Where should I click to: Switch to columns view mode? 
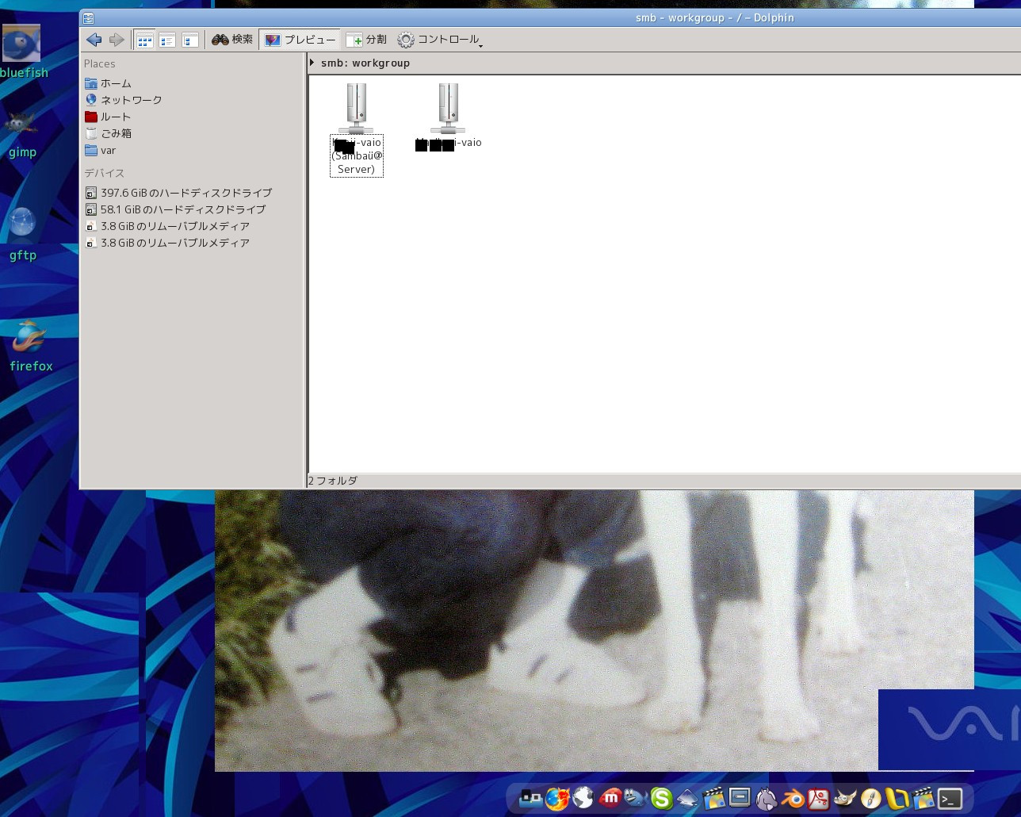click(189, 40)
